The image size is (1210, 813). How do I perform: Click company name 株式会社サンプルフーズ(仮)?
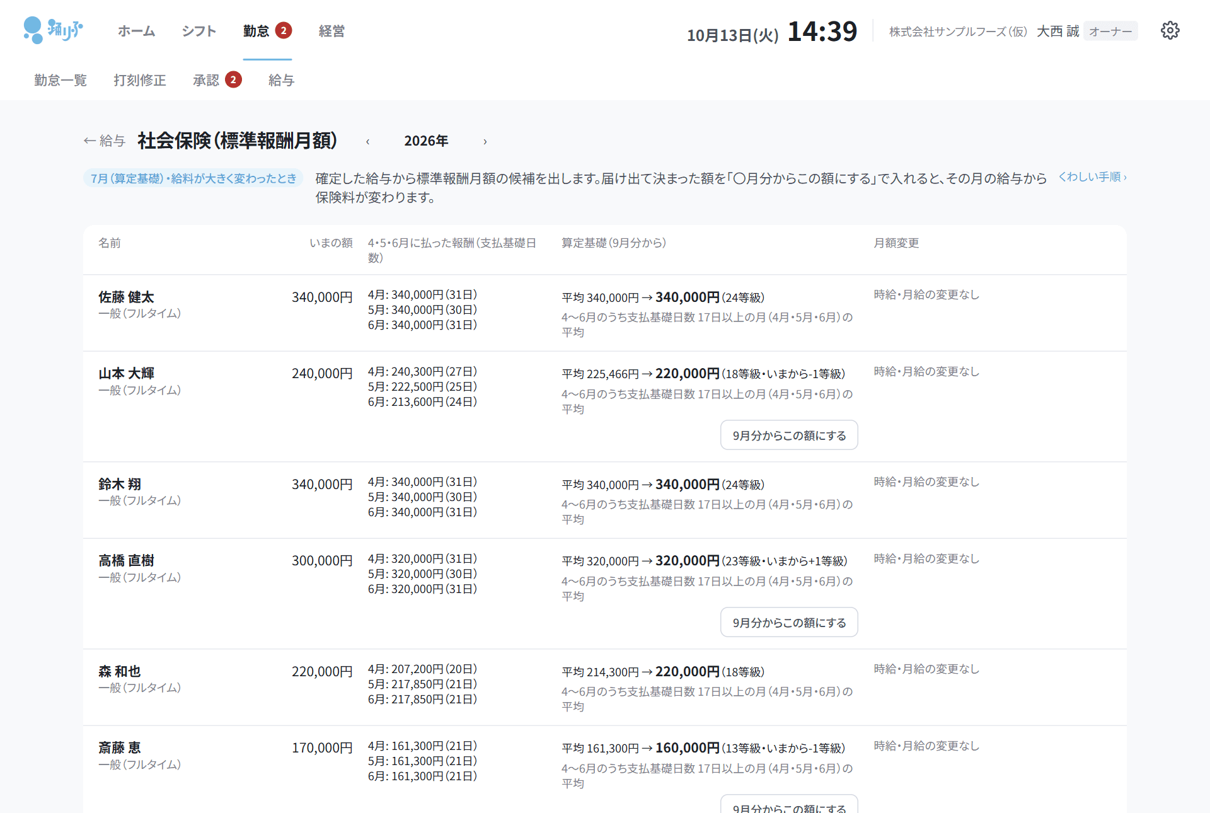(x=958, y=32)
